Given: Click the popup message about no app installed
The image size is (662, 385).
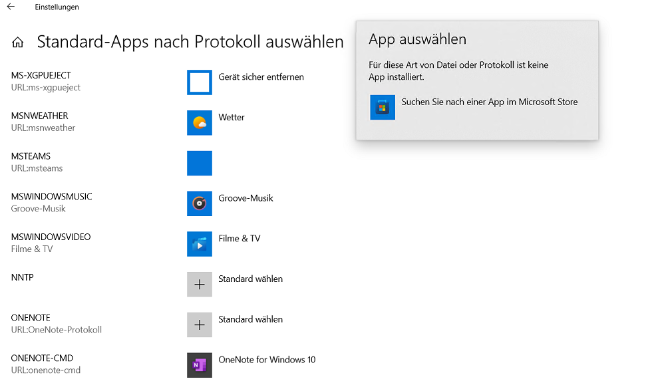Looking at the screenshot, I should tap(458, 71).
